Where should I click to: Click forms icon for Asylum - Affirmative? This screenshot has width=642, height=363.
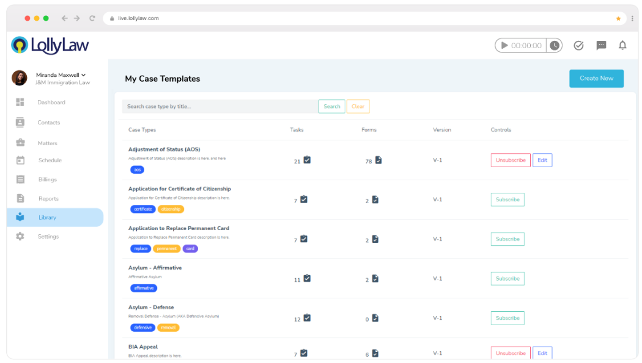click(x=375, y=278)
